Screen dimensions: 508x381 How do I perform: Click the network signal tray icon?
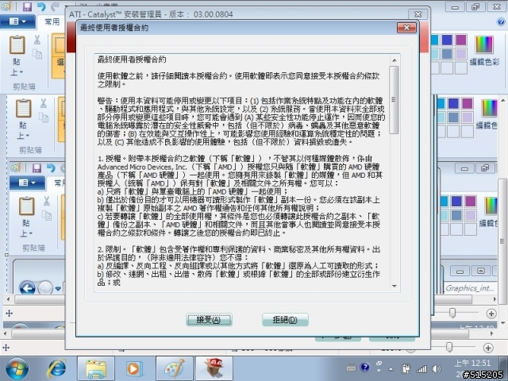pos(421,368)
